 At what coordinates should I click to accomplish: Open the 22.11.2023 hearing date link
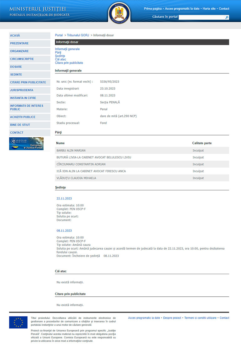(64, 199)
